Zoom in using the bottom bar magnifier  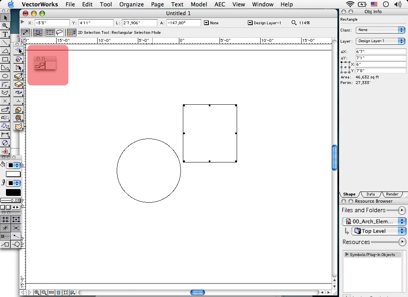[37, 292]
